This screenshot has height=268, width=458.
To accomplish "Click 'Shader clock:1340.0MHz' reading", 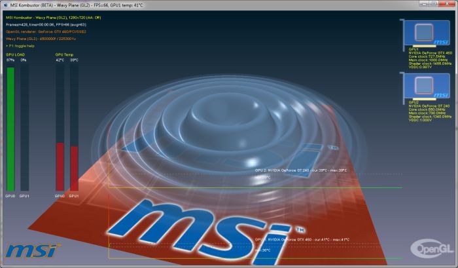I will (430, 117).
